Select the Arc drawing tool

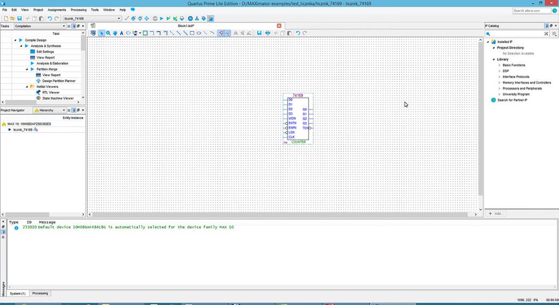tap(212, 33)
